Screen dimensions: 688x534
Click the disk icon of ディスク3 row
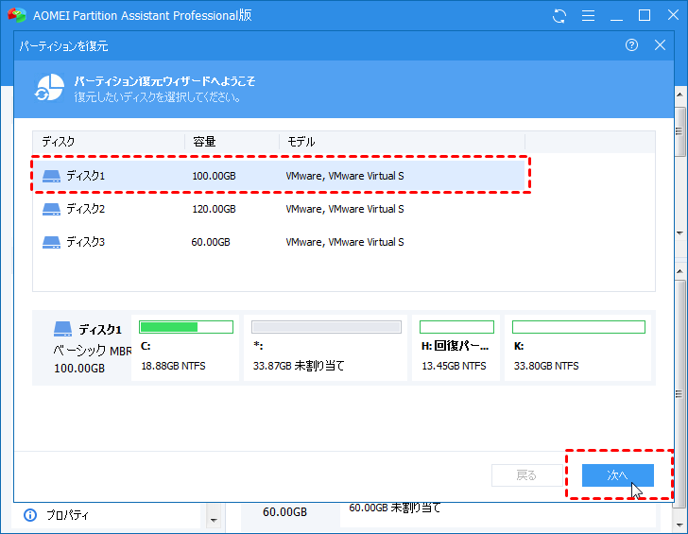(51, 242)
